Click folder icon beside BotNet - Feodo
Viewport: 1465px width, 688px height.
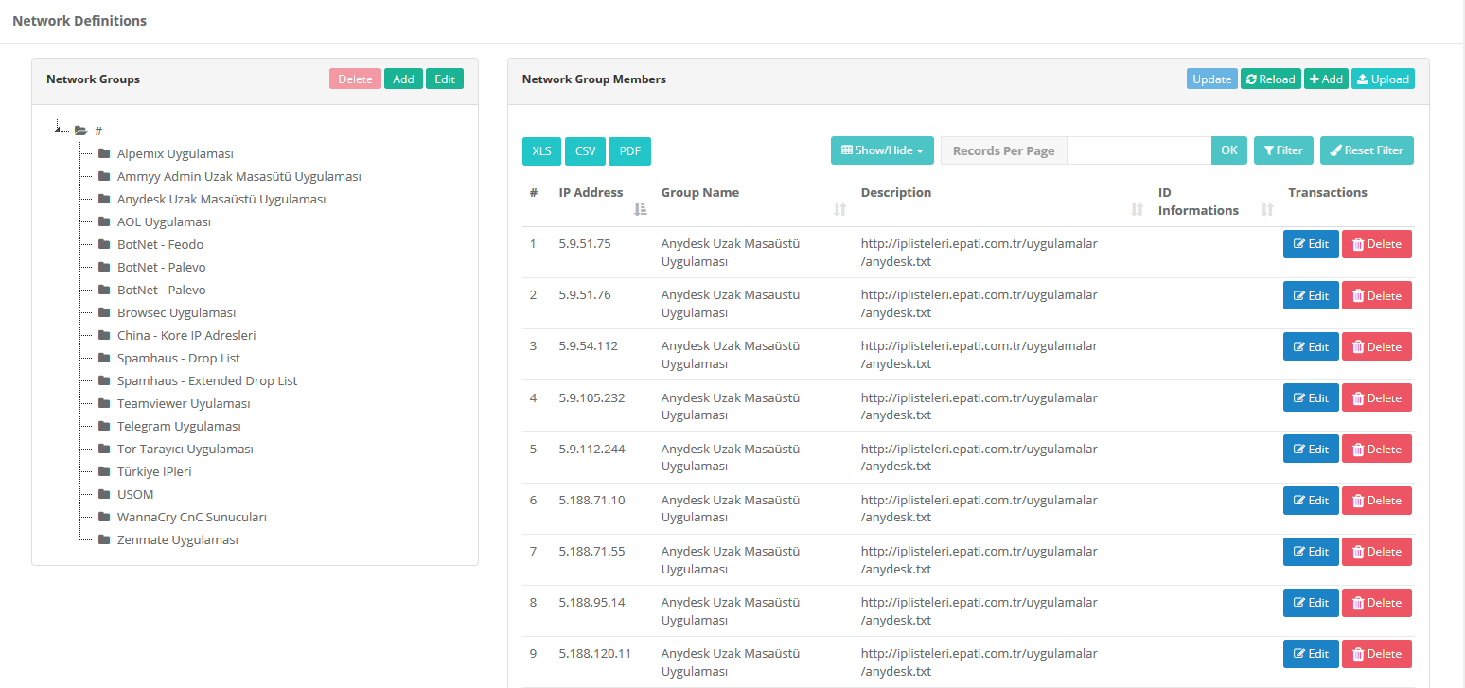104,244
